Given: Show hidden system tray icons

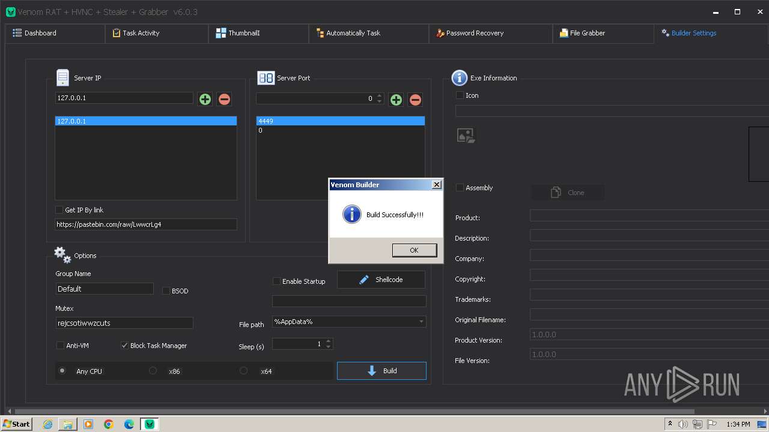Looking at the screenshot, I should (670, 424).
